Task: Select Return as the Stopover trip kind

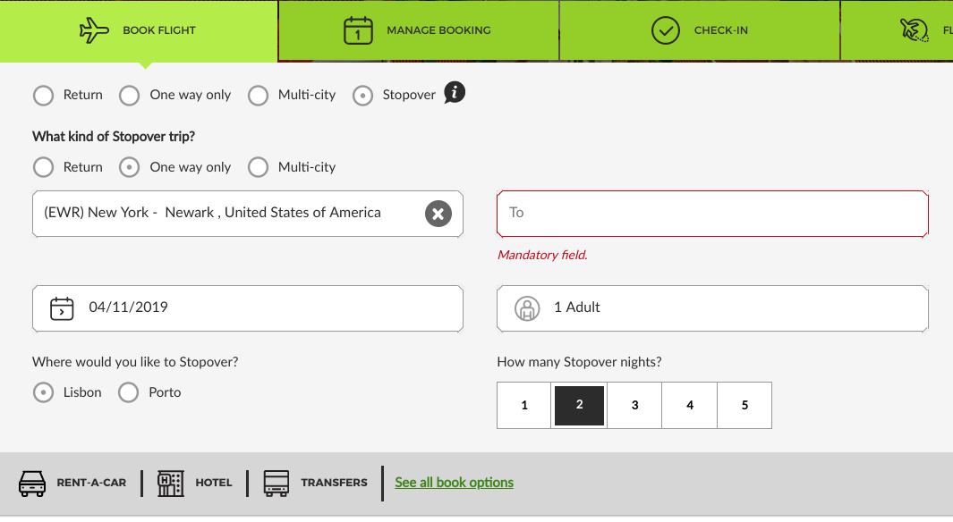Action: click(43, 167)
